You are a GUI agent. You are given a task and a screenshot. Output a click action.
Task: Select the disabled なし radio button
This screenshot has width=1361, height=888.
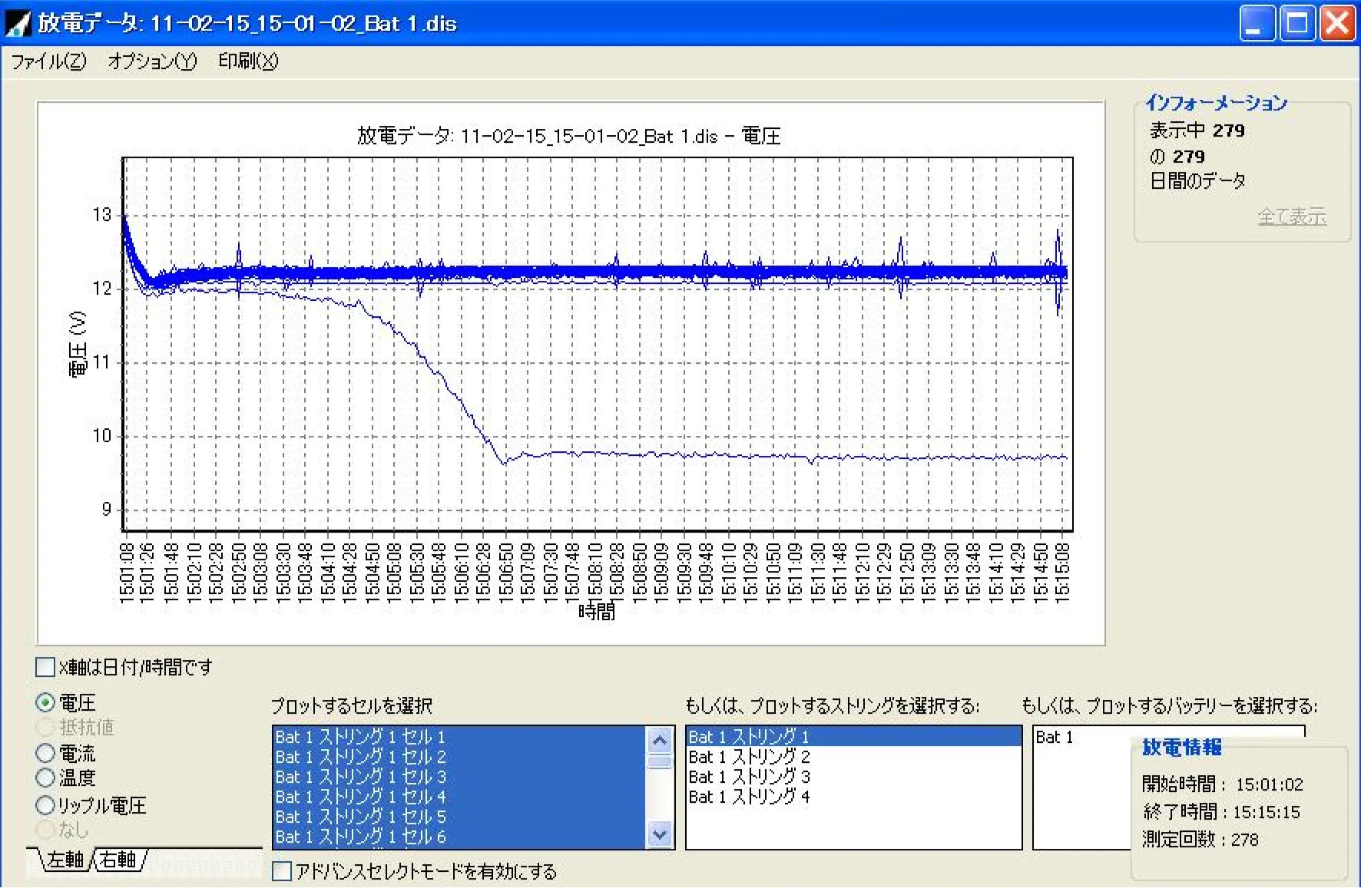click(45, 830)
